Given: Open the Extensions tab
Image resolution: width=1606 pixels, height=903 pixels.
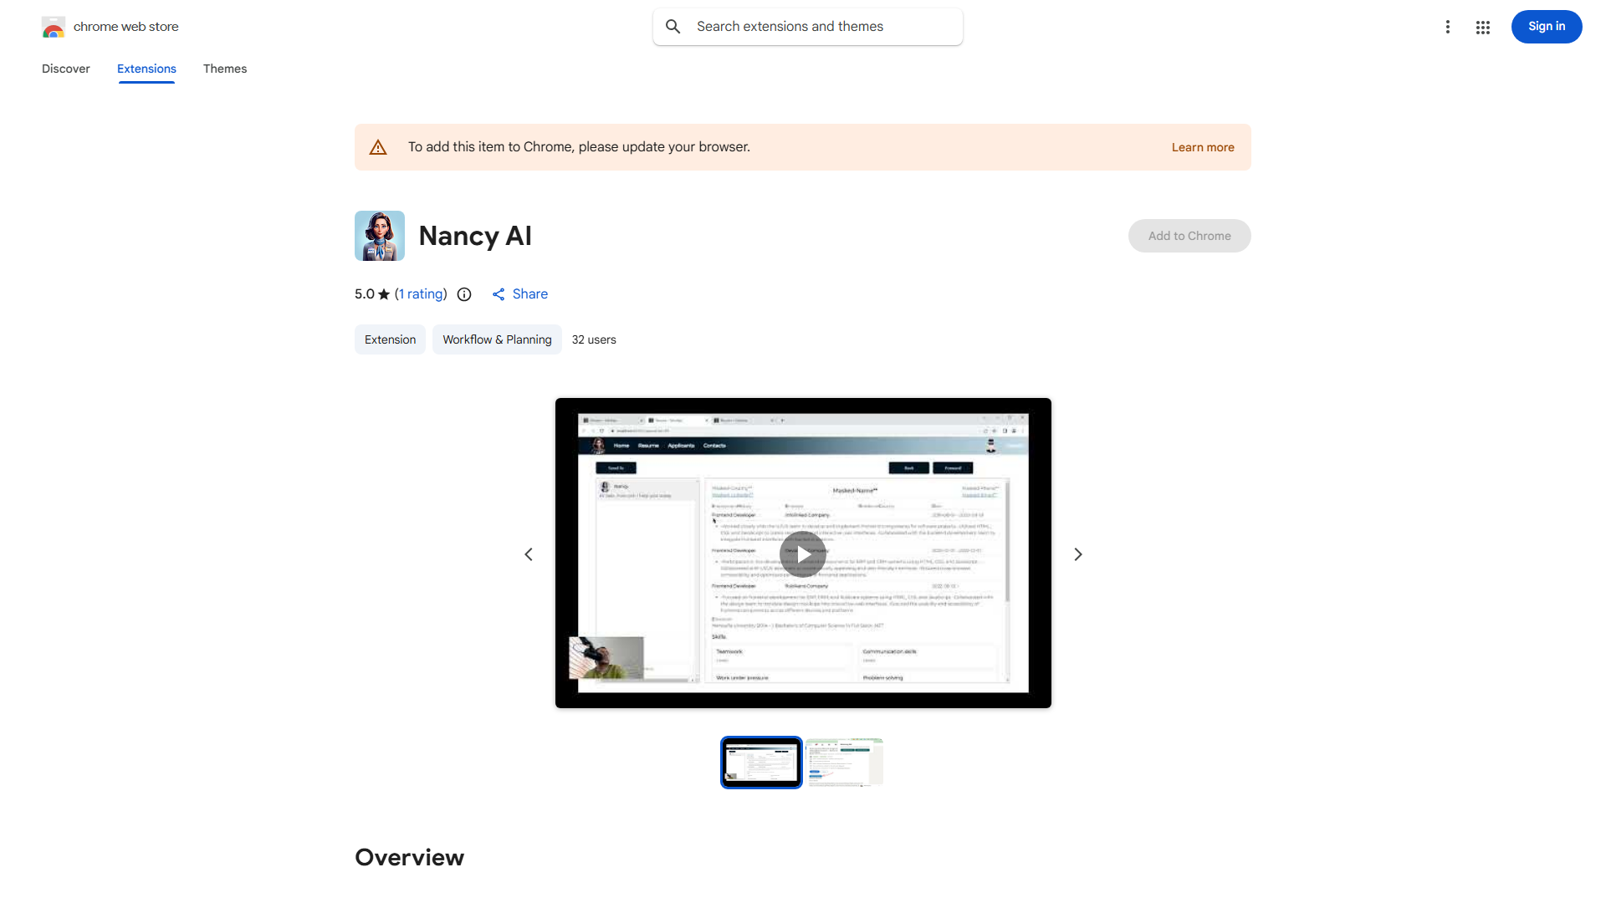Looking at the screenshot, I should coord(146,69).
